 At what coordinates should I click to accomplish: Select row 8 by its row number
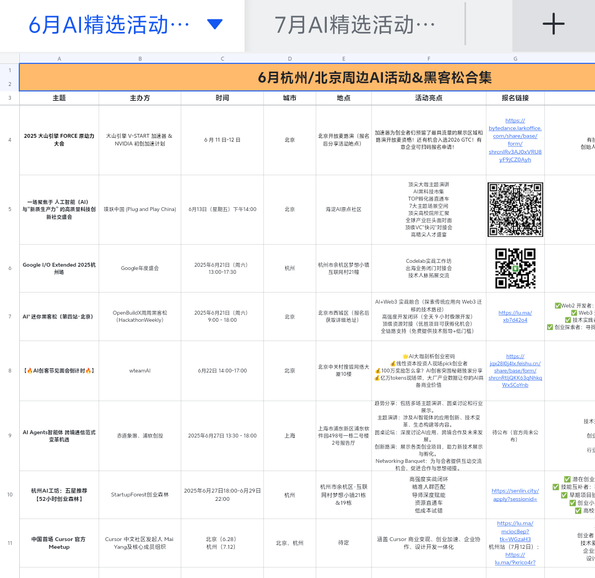tap(10, 371)
